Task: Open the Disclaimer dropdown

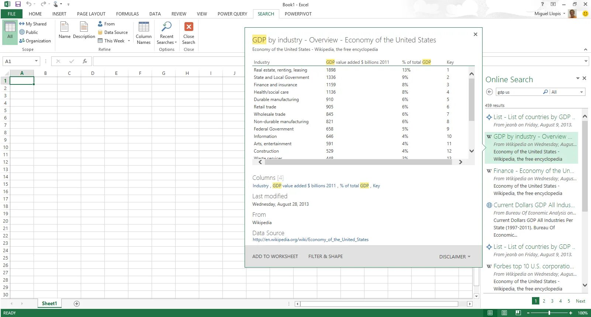Action: coord(455,257)
